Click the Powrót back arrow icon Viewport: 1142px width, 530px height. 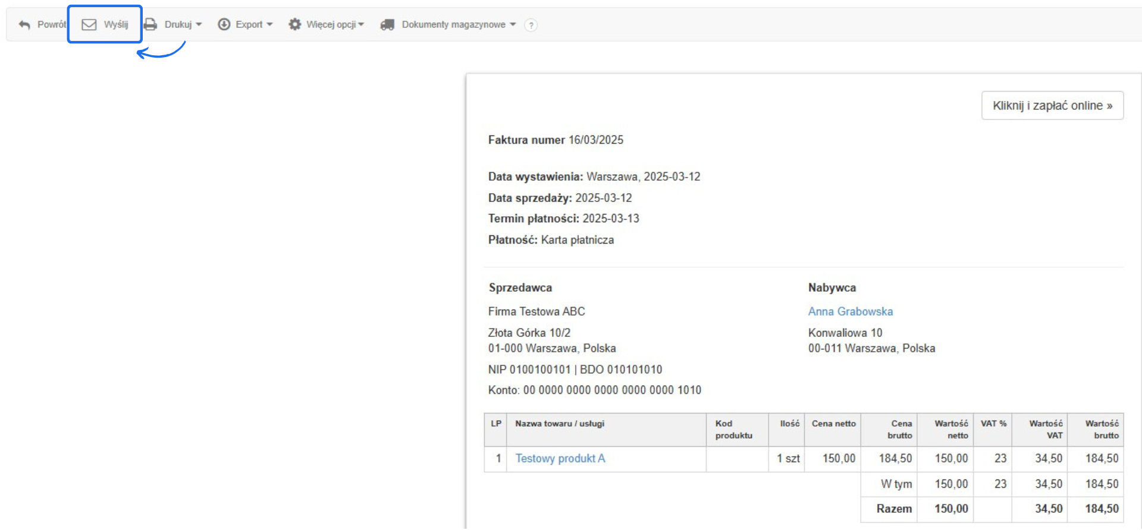[24, 25]
